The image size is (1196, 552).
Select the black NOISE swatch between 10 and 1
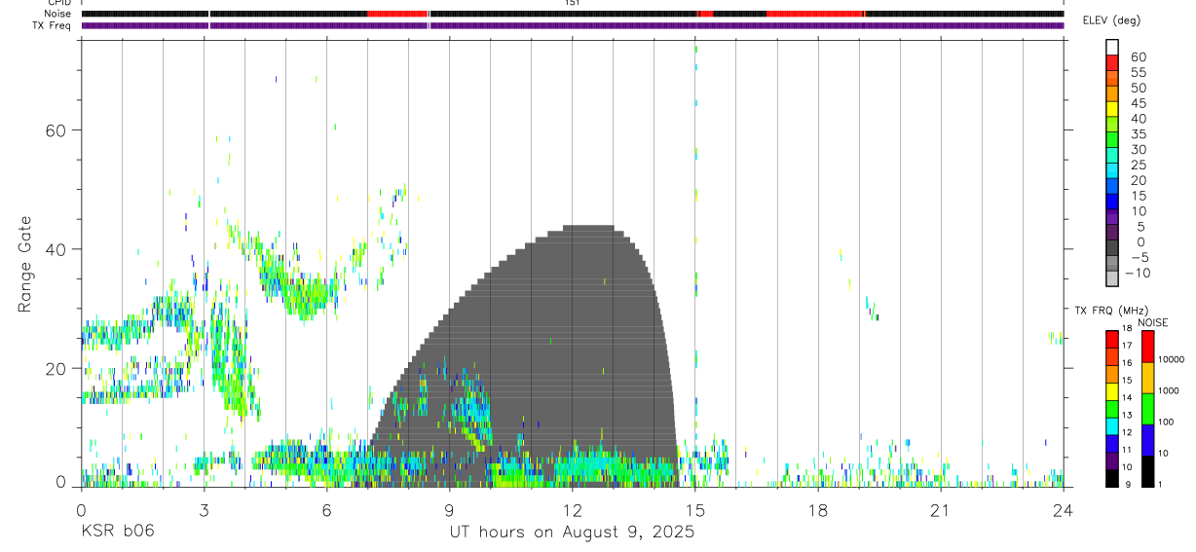(x=1147, y=471)
